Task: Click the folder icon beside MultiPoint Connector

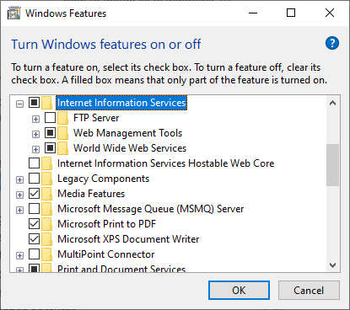Action: pos(47,254)
